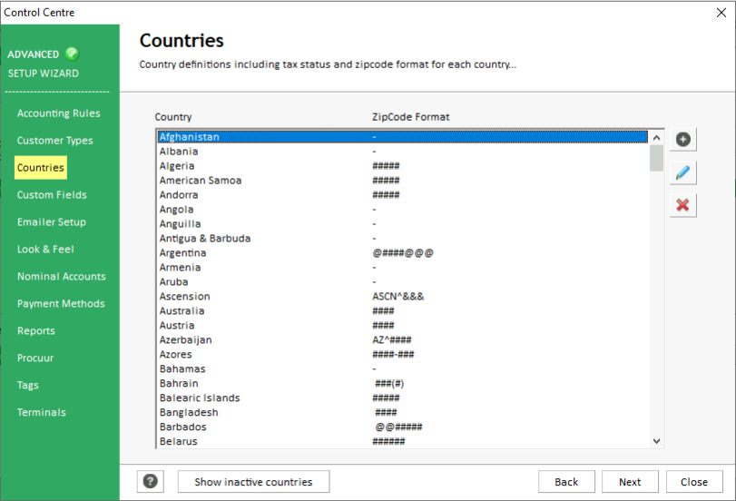
Task: Select Anguilla in the country list
Action: (x=403, y=224)
